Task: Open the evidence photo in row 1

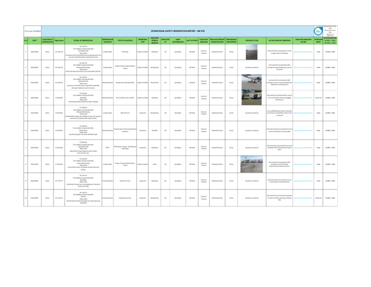Action: point(252,52)
